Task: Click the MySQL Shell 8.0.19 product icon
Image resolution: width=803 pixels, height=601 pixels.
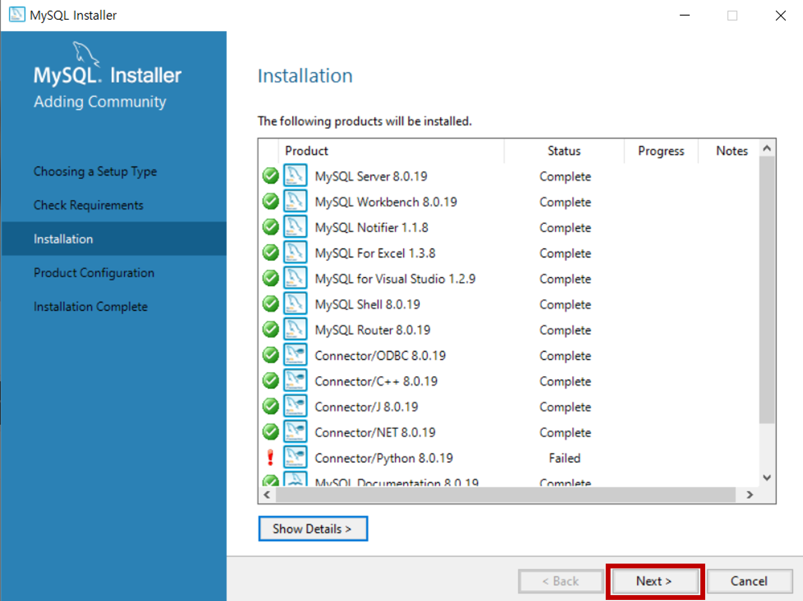Action: (x=295, y=304)
